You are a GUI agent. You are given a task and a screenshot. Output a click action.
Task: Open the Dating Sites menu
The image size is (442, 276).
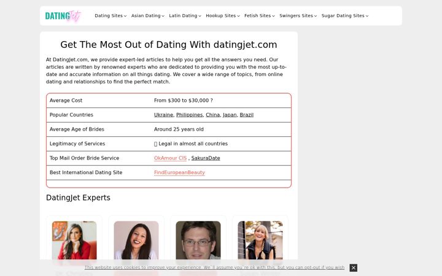click(110, 16)
